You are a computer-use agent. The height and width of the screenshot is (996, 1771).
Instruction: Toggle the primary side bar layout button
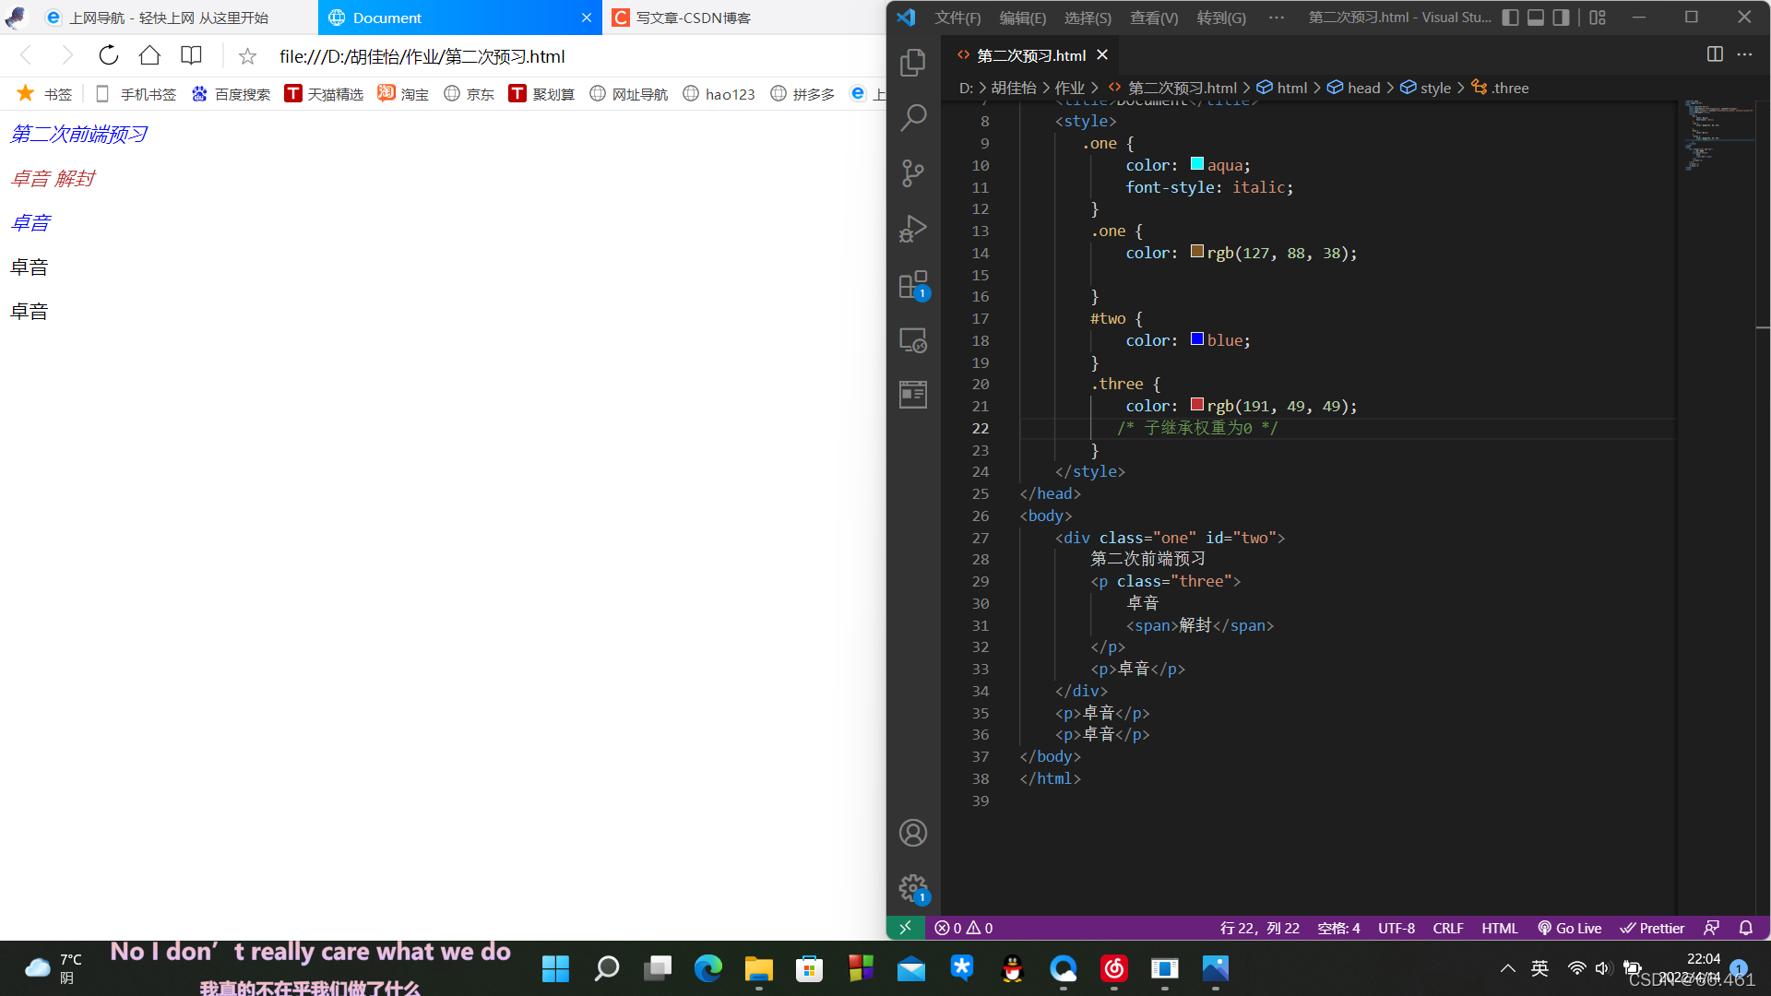pos(1510,18)
